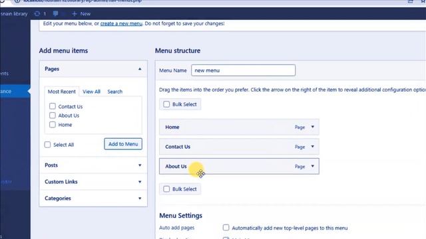This screenshot has height=239, width=426.
Task: Enable the lower Bulk Select checkbox
Action: point(166,189)
